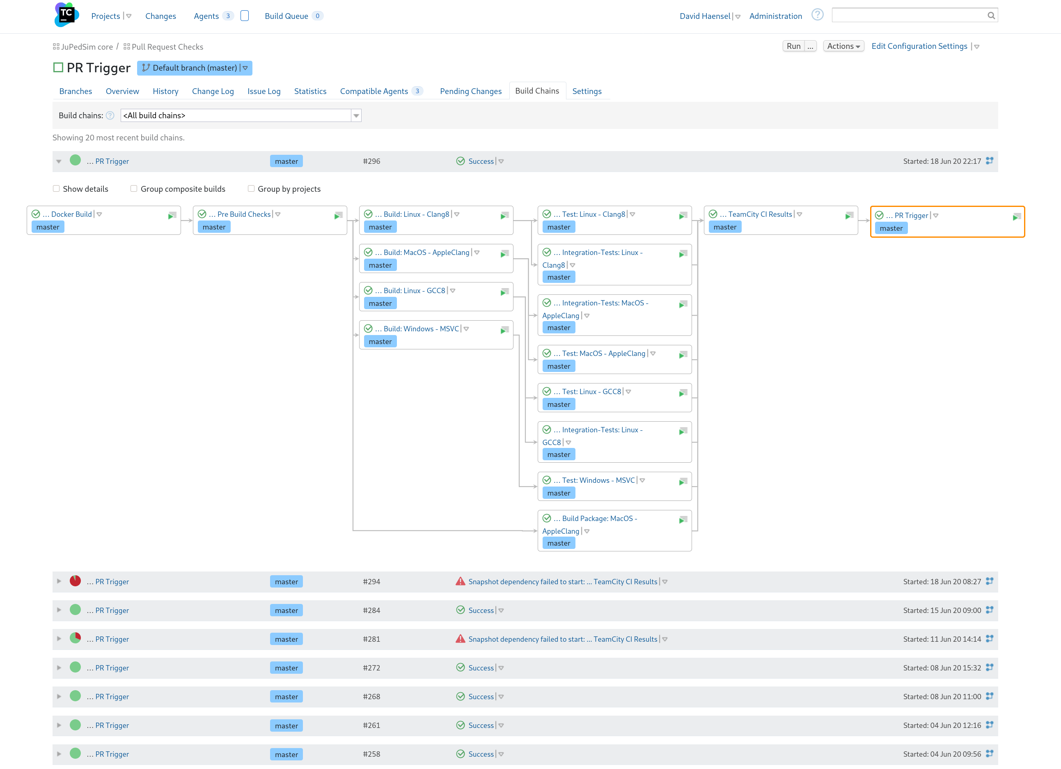Click the search magnifier icon
The image size is (1061, 769).
click(x=991, y=16)
